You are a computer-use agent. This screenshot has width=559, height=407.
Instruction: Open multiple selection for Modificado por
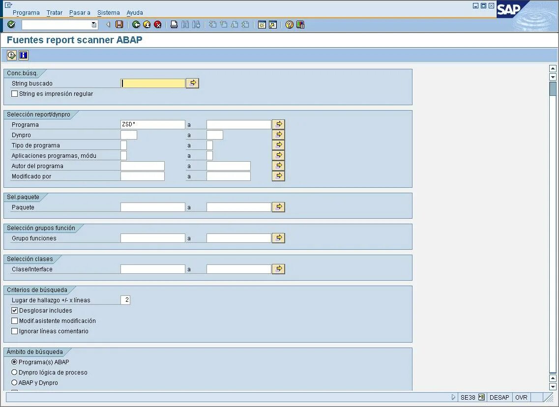pyautogui.click(x=278, y=176)
